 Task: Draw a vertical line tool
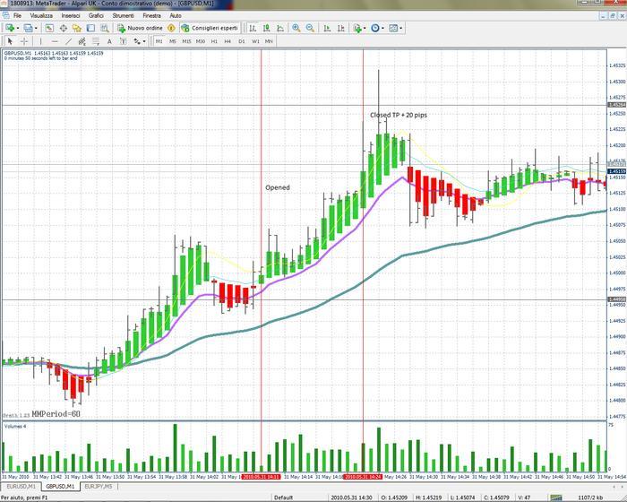click(40, 41)
